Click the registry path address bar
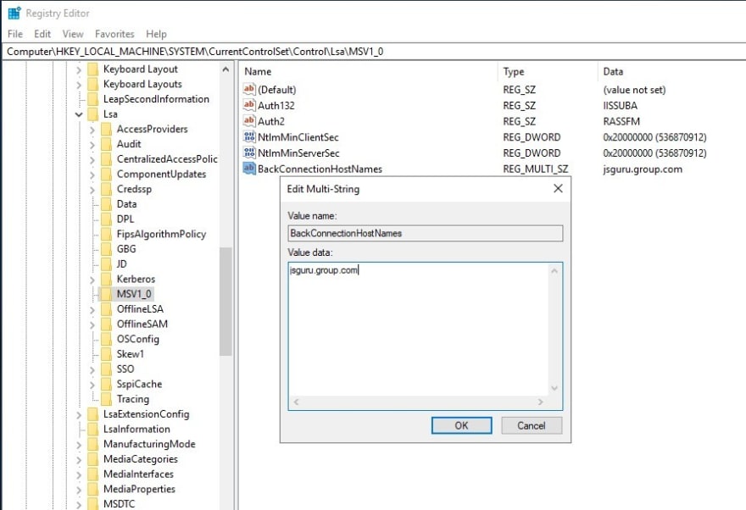 374,52
